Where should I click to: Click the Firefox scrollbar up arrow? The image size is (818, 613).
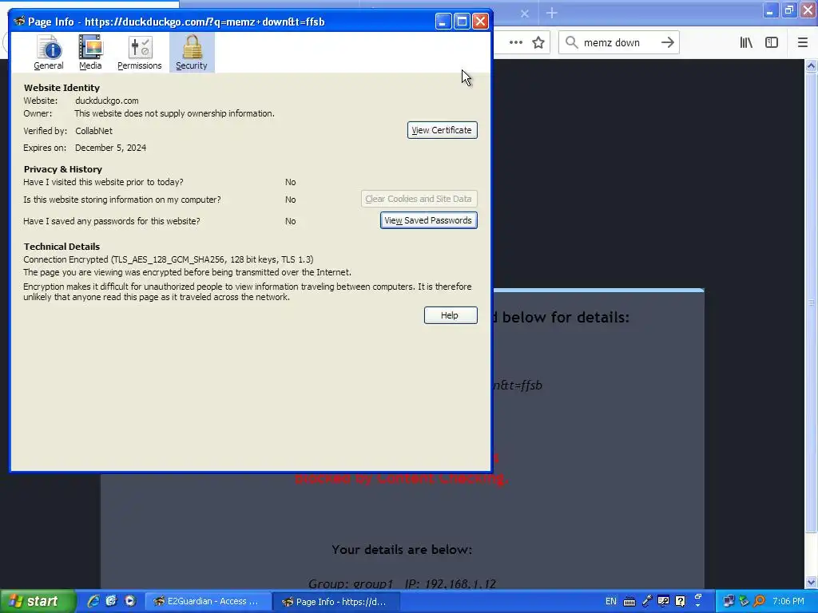[x=812, y=65]
